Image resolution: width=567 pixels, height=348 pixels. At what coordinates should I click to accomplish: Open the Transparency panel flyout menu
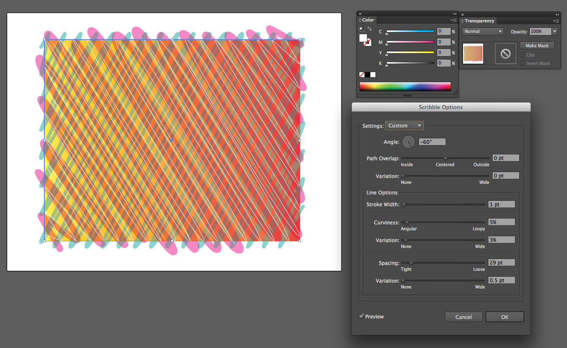pyautogui.click(x=556, y=21)
